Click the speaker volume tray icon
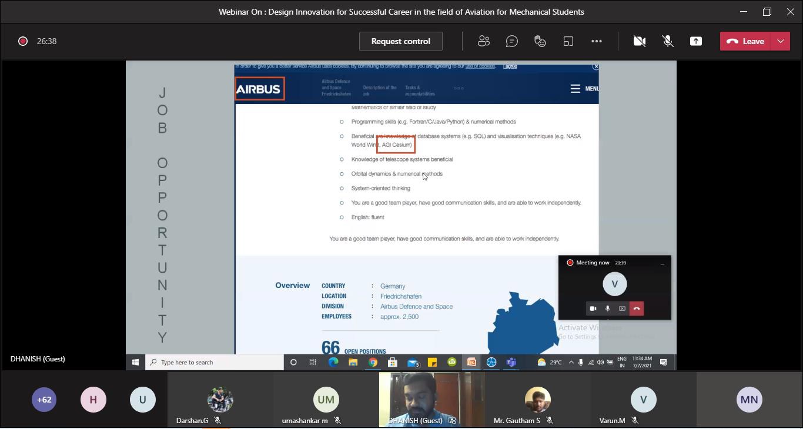The image size is (803, 429). (600, 362)
